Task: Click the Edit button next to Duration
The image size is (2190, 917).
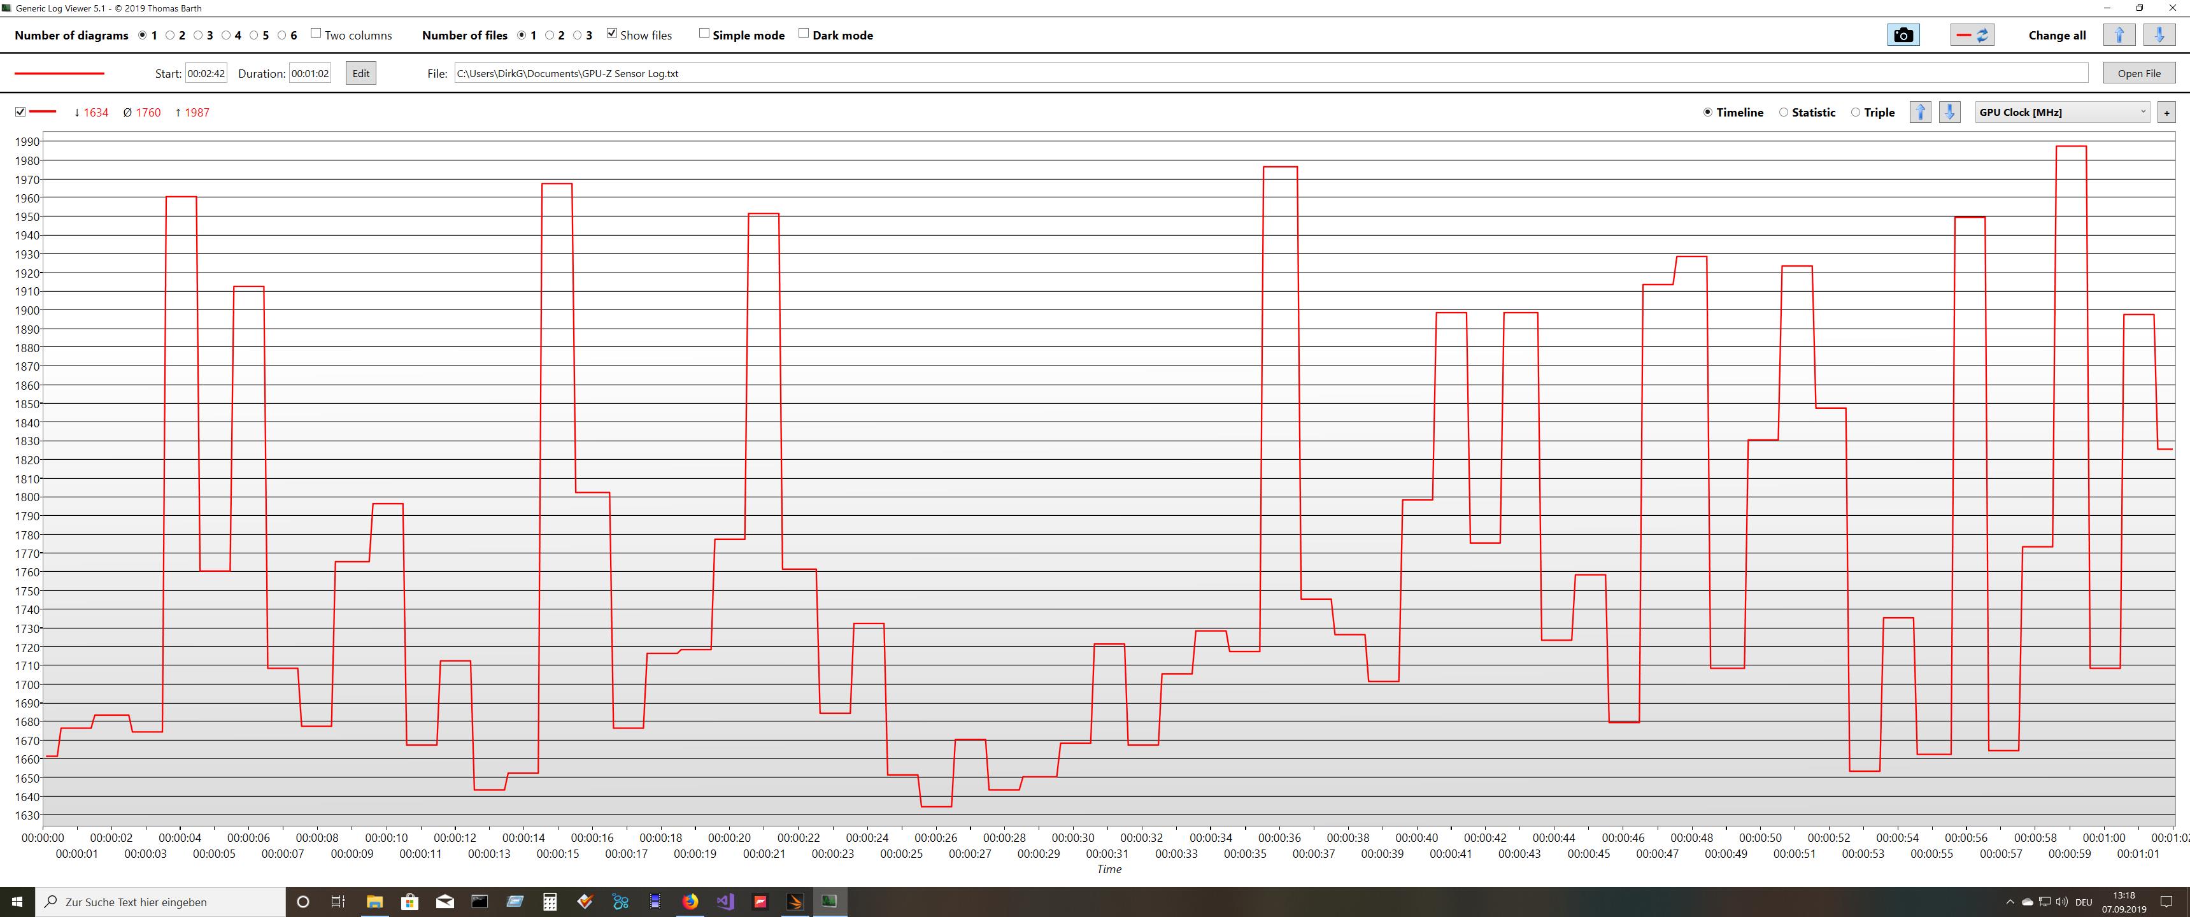Action: 360,73
